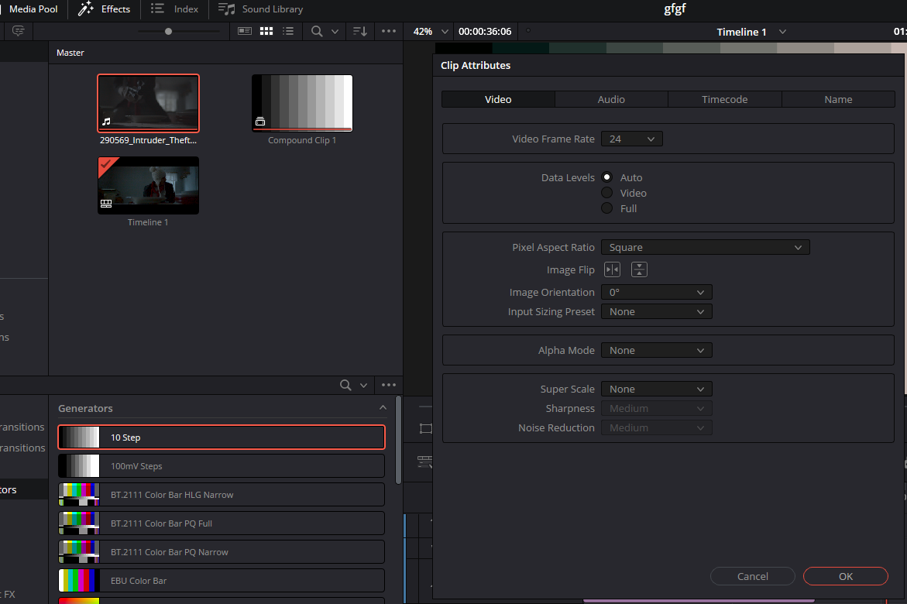Confirm changes with the OK button
The height and width of the screenshot is (604, 907).
[x=845, y=576]
